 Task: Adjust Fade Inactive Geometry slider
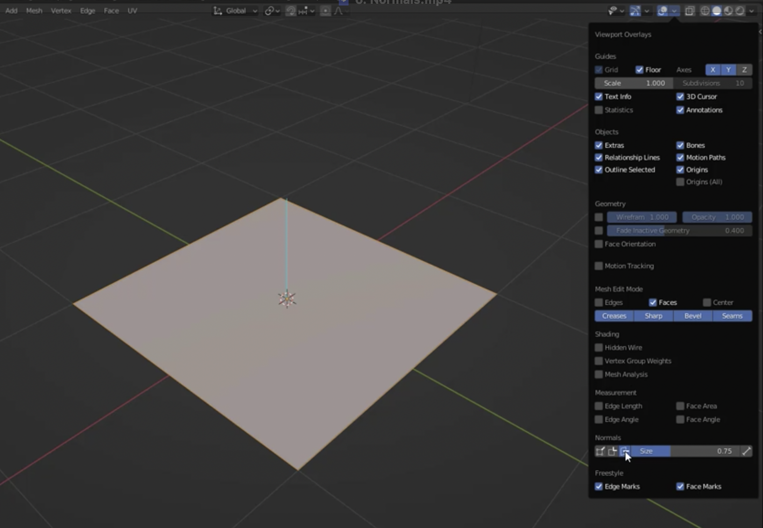[x=679, y=230]
